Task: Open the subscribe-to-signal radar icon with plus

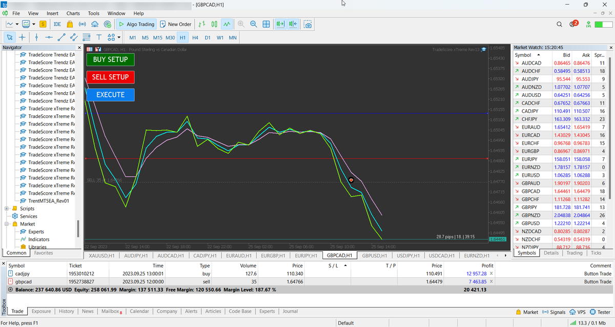Action: [107, 24]
